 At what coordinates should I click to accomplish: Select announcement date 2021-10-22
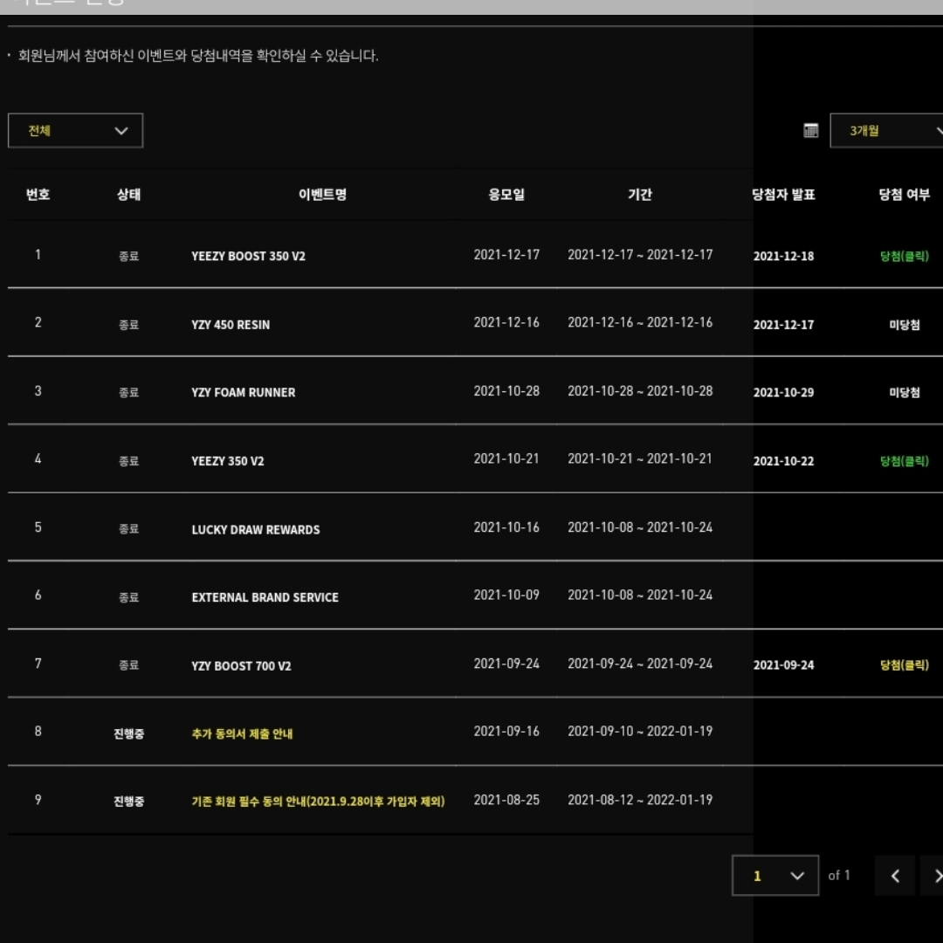pos(783,461)
